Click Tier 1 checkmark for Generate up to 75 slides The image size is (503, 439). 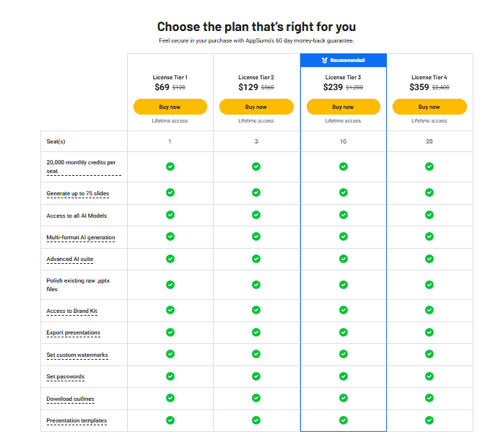170,192
